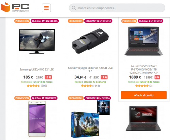
Task: Open the Samsung UE32J4100 TV image
Action: tap(37, 41)
